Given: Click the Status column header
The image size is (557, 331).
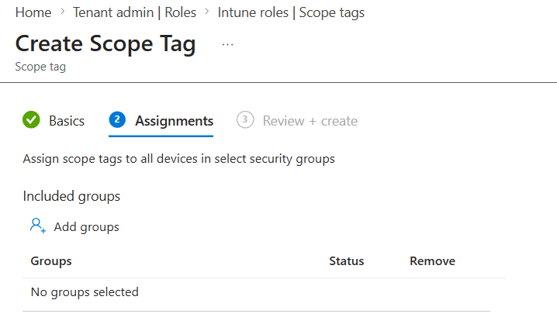Looking at the screenshot, I should [x=346, y=261].
